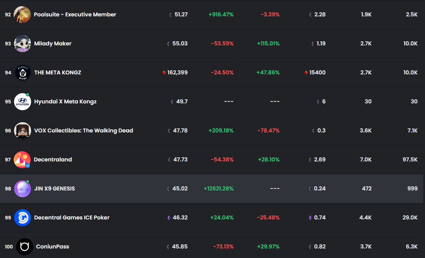Click Decentraland owners count 7.0K
The width and height of the screenshot is (425, 258).
365,160
